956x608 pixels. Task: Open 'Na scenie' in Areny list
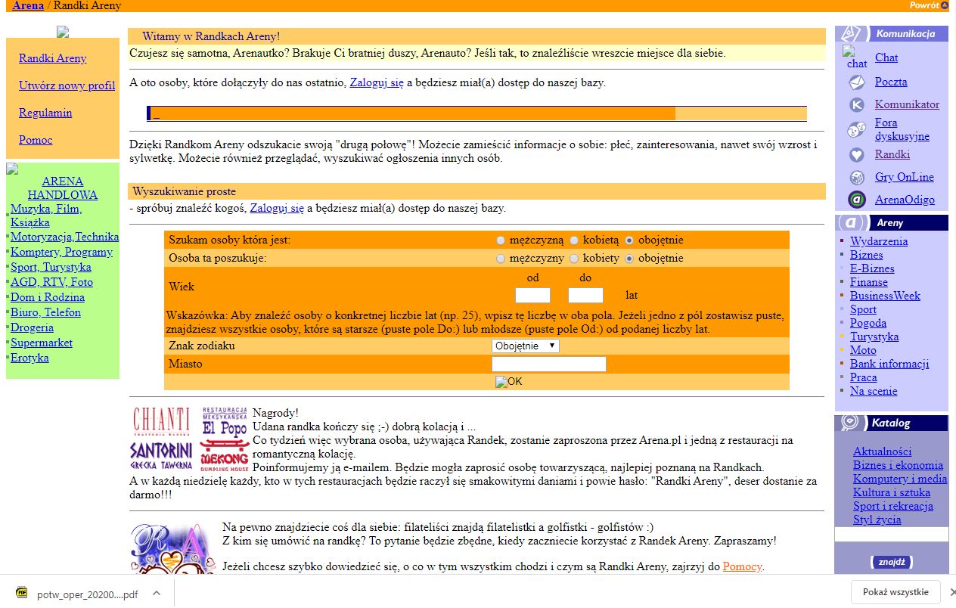874,391
